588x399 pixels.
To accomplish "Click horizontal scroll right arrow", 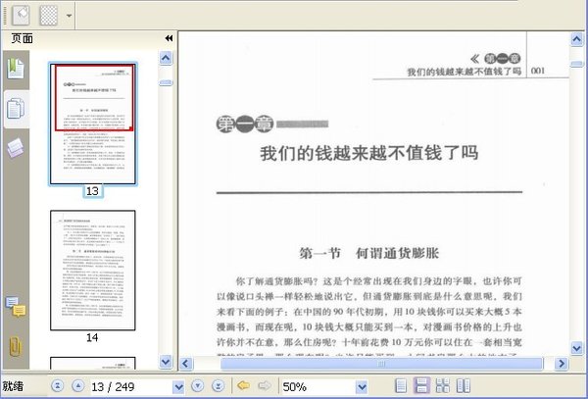I will pyautogui.click(x=562, y=364).
